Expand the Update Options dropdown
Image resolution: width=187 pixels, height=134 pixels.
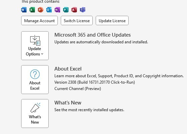coord(35,46)
